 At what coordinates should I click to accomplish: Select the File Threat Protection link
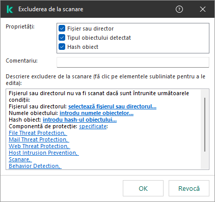(38, 133)
